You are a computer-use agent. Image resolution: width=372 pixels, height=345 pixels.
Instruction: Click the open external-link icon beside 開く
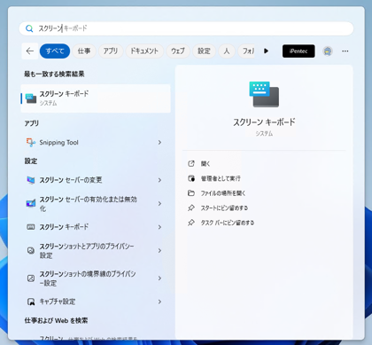191,163
